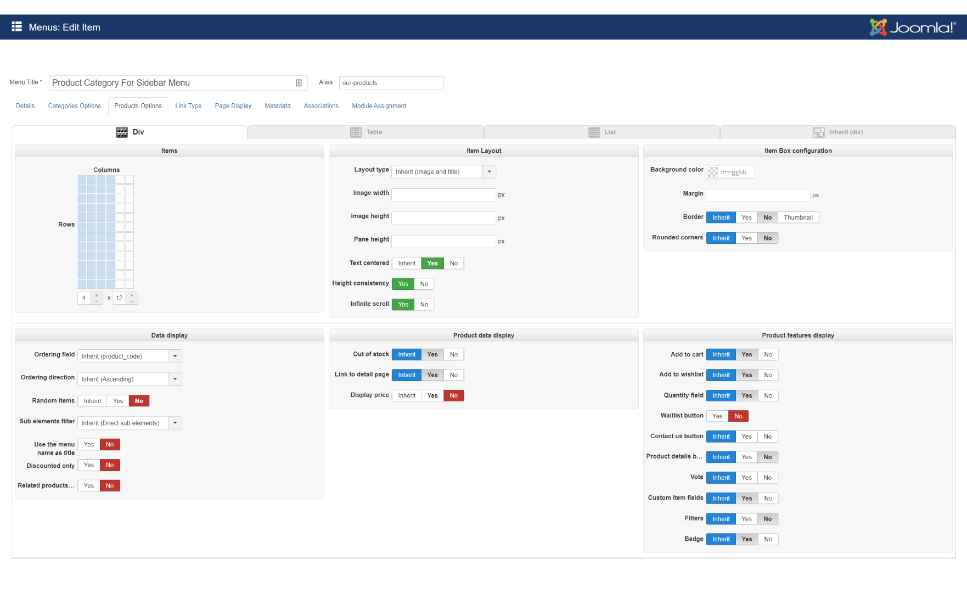This screenshot has height=593, width=967.
Task: Select the Products Options tab
Action: [x=138, y=106]
